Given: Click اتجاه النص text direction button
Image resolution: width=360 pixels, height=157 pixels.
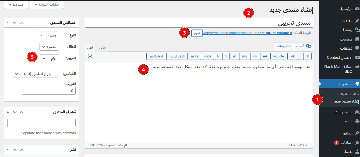Looking at the screenshot, I should click(156, 56).
